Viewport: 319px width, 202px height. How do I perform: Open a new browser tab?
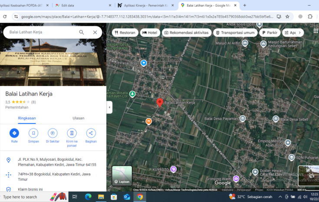point(245,6)
